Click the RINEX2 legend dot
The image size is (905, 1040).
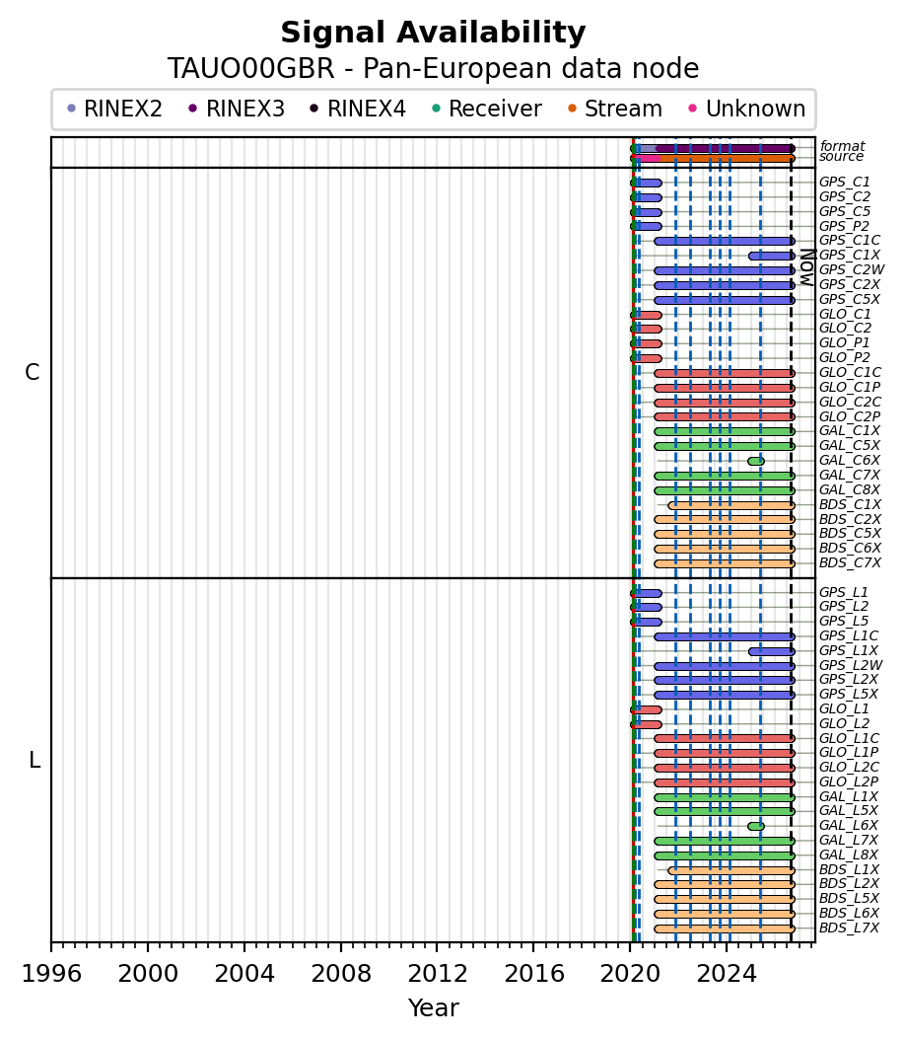pyautogui.click(x=72, y=109)
